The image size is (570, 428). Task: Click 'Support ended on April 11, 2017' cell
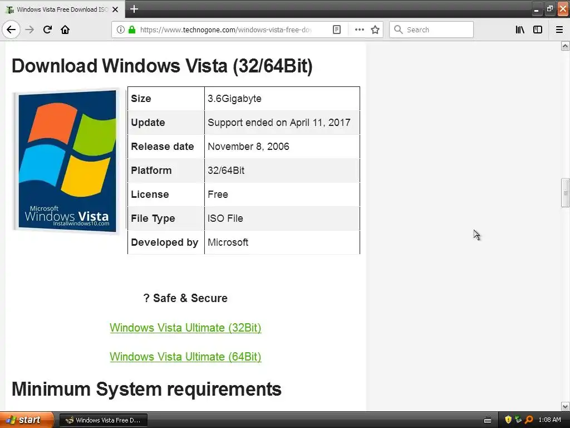(x=282, y=123)
